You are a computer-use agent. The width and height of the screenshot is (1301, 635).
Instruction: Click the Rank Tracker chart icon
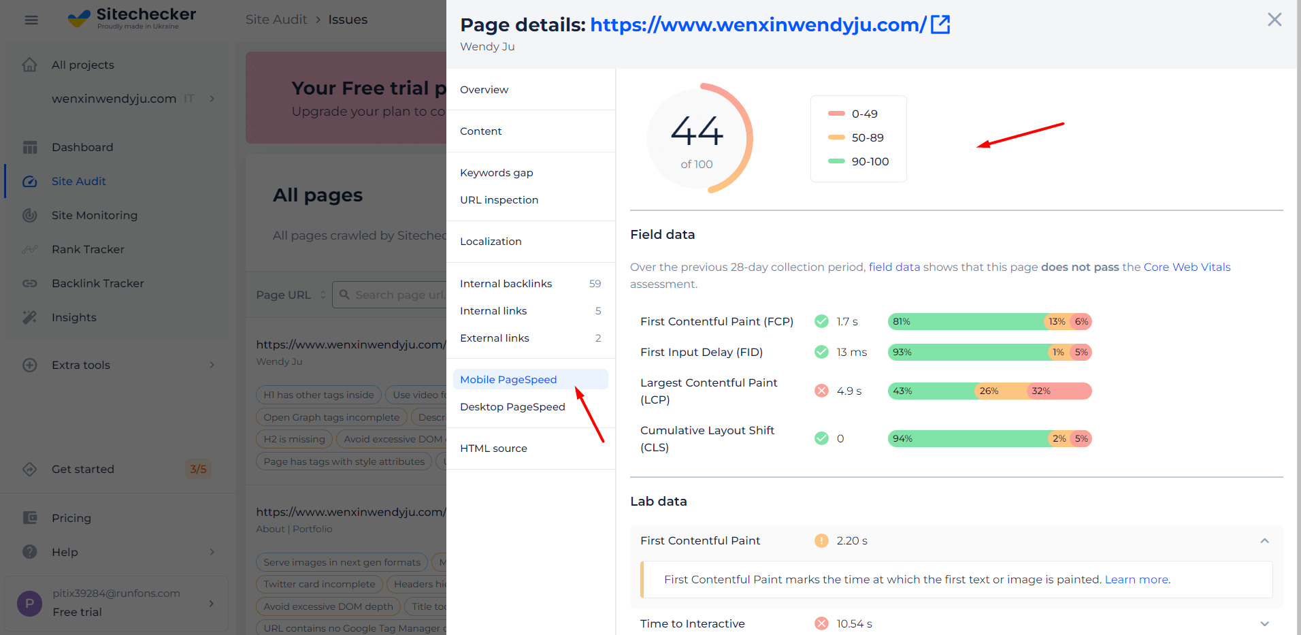30,249
